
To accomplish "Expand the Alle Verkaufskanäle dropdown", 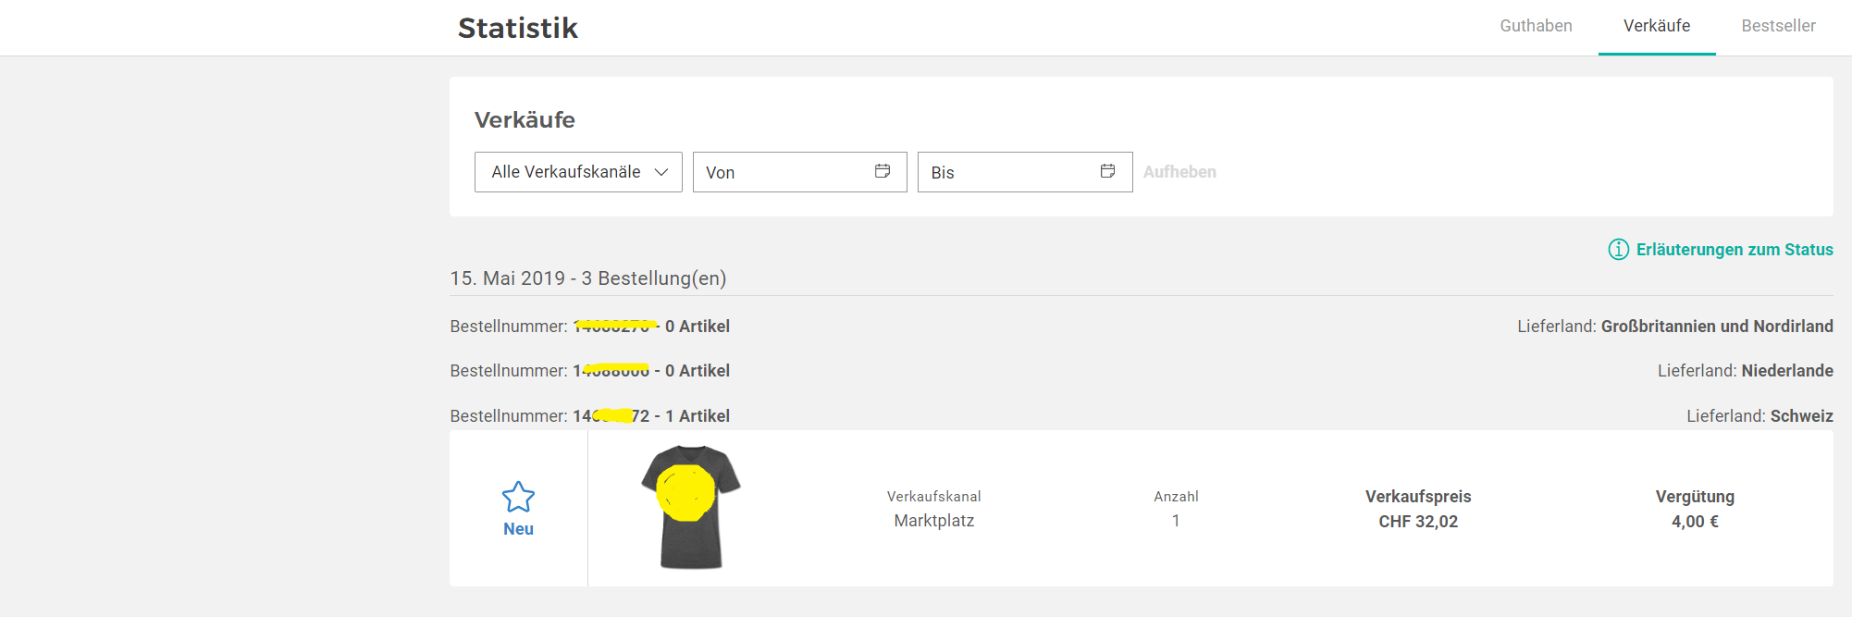I will click(578, 172).
